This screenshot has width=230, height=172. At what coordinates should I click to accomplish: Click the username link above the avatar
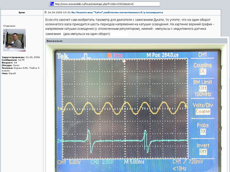click(22, 12)
